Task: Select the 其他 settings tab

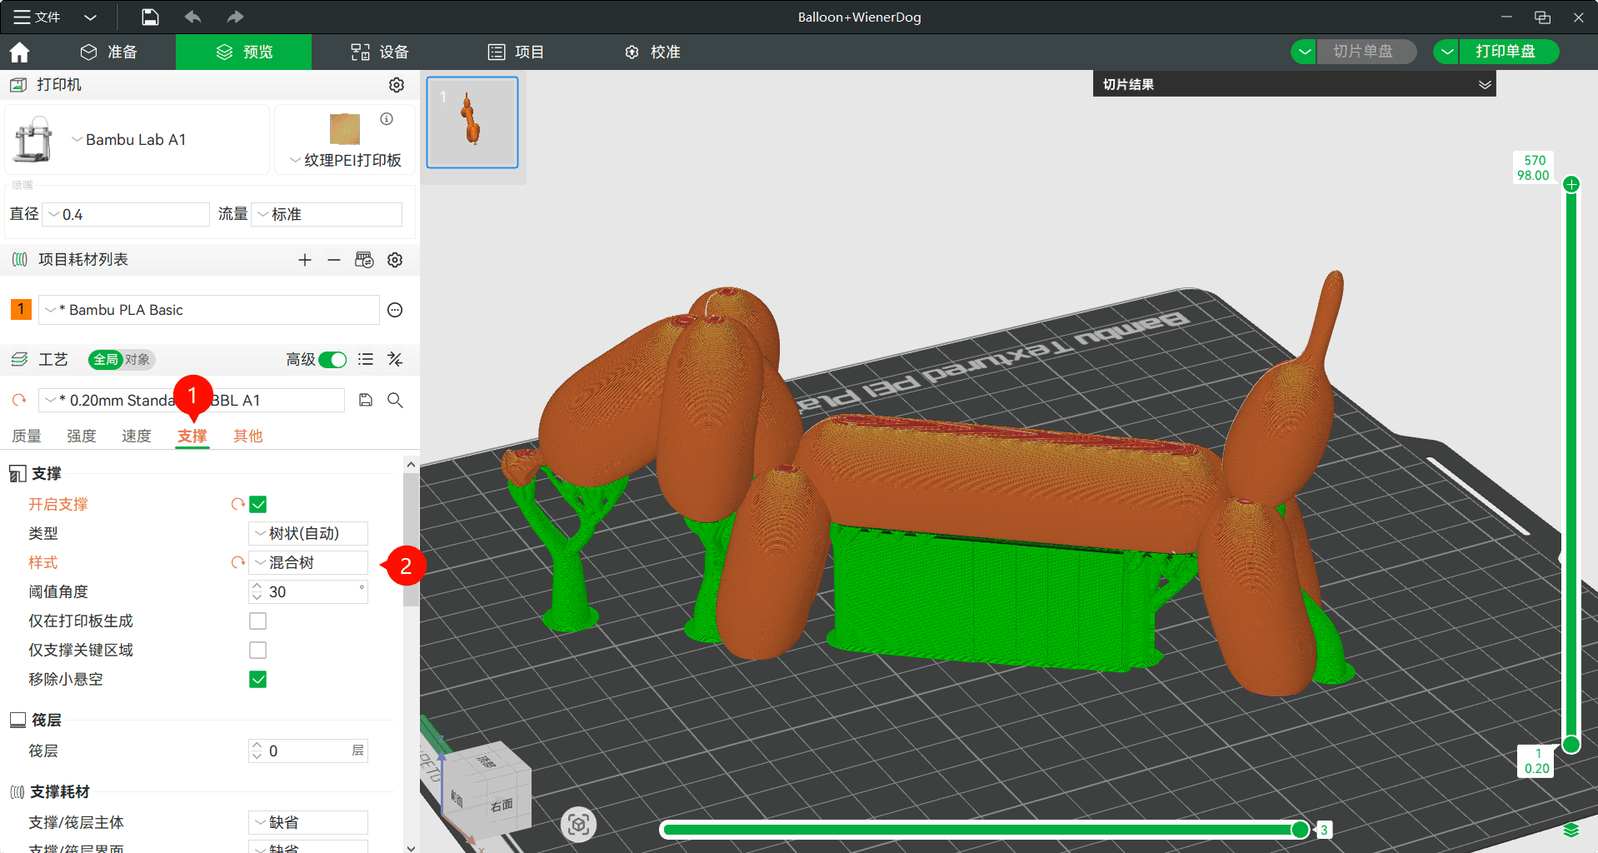Action: [247, 436]
